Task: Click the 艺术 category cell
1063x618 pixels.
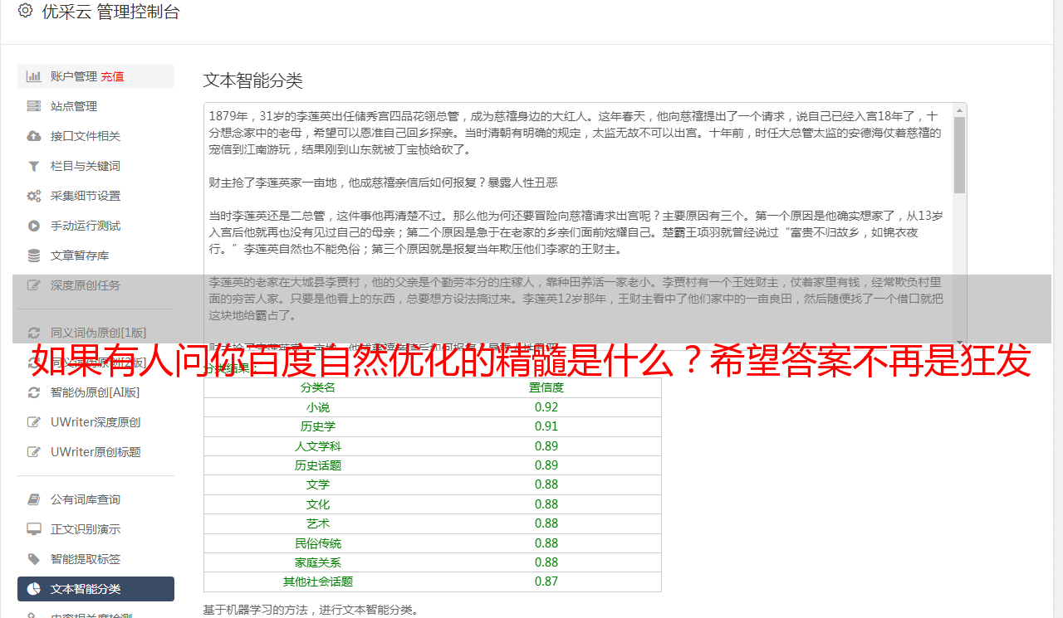Action: pos(318,523)
